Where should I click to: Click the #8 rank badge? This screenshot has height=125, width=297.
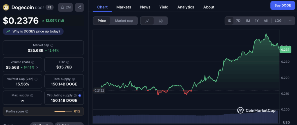[50, 7]
